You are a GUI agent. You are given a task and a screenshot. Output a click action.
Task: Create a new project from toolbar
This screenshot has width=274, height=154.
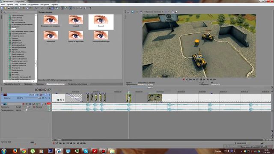[2, 8]
